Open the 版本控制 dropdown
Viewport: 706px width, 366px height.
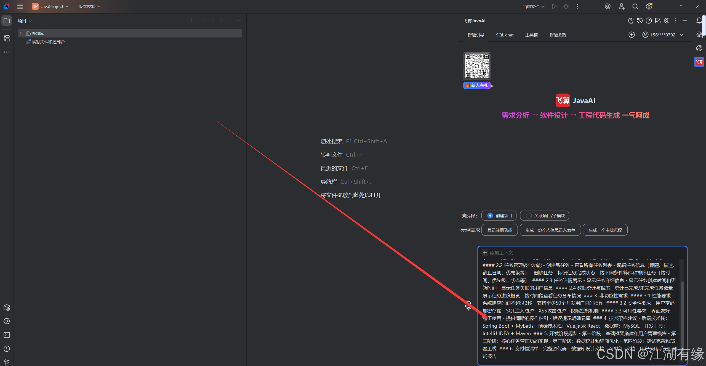click(x=89, y=6)
